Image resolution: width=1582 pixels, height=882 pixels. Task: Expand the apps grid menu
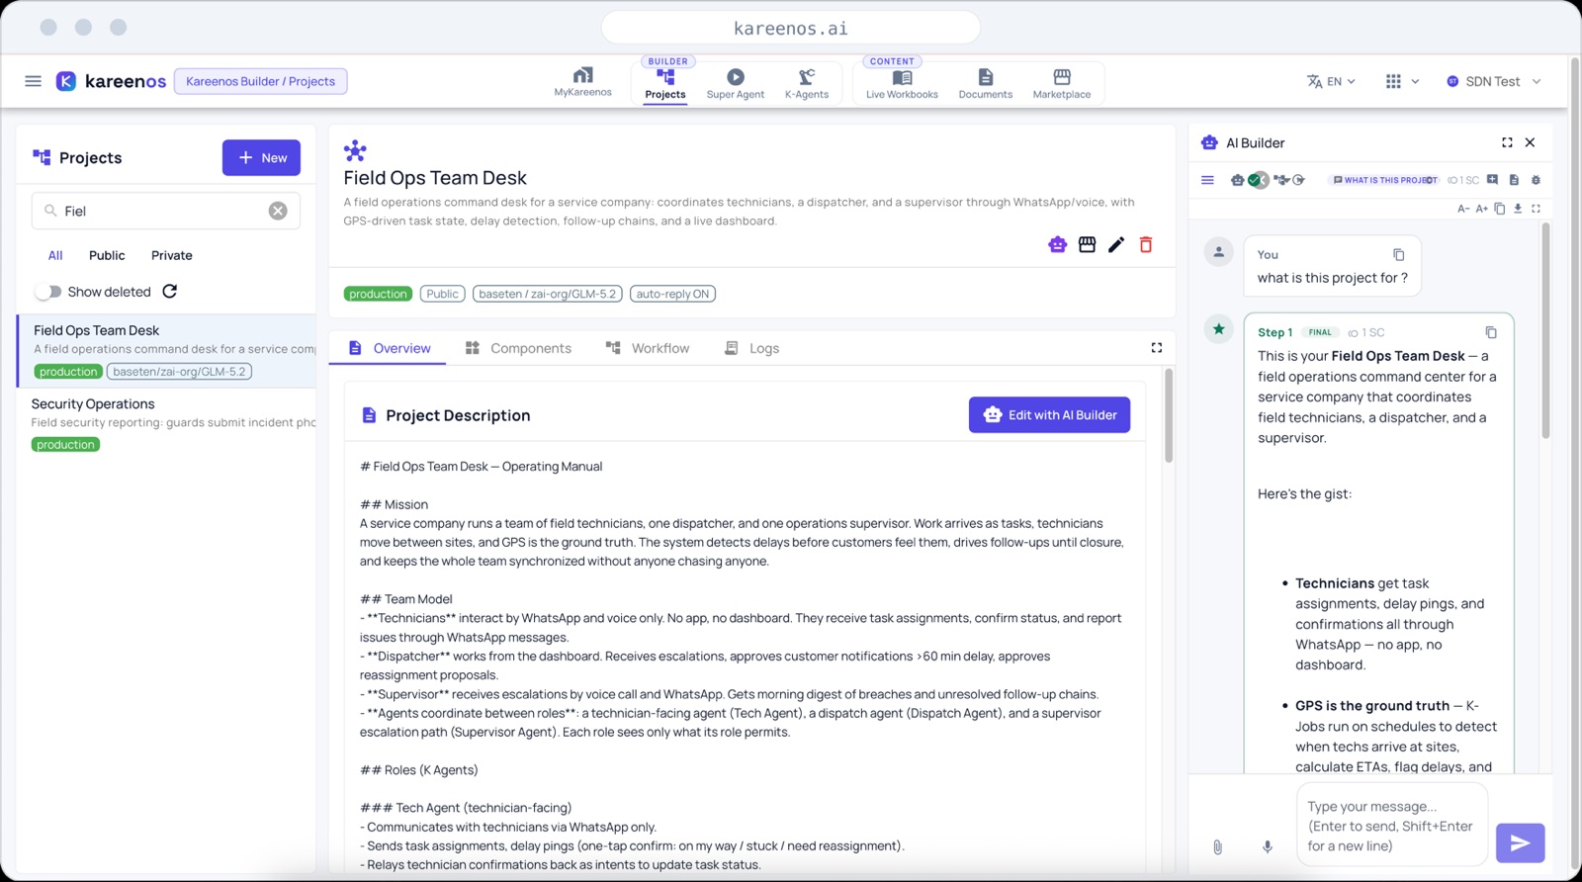tap(1402, 81)
